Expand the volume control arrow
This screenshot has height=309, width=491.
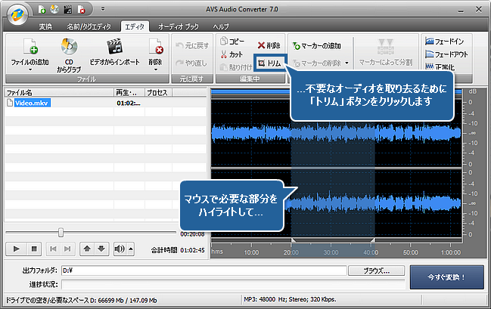click(x=131, y=249)
